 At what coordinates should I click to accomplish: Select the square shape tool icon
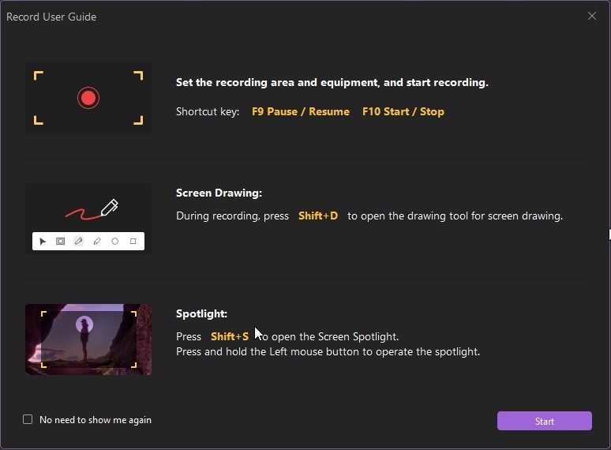click(133, 241)
